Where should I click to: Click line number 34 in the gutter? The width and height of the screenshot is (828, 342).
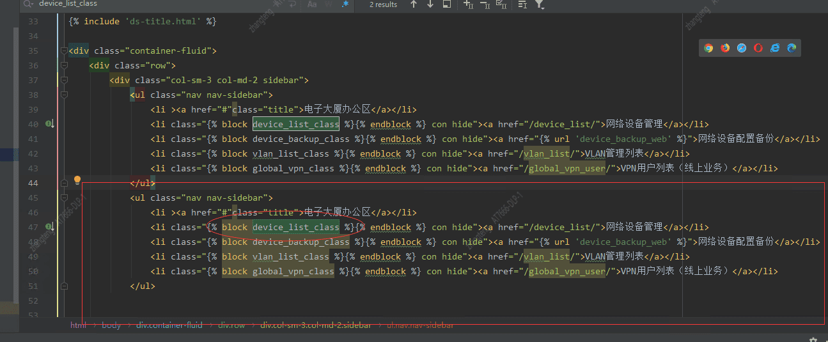point(33,36)
